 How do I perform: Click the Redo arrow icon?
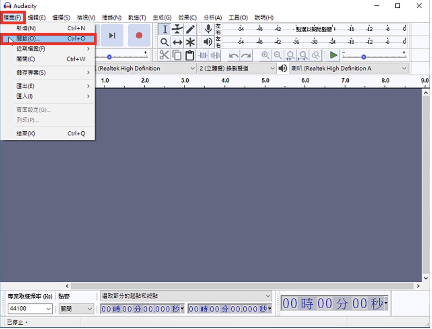click(x=246, y=55)
